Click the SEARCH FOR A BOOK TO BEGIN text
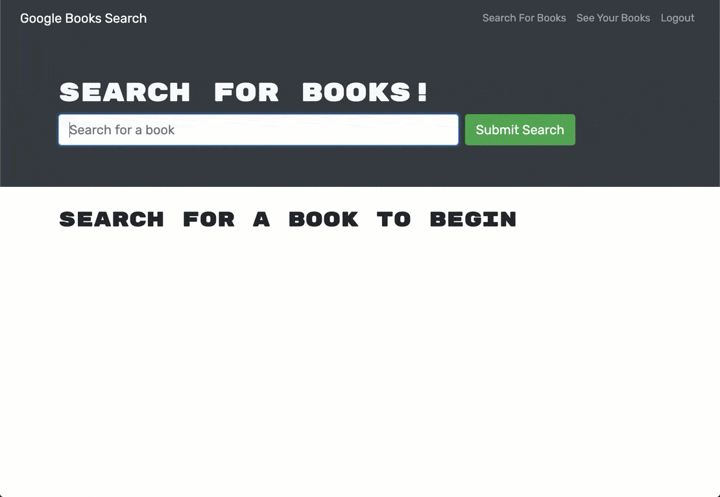Screen dimensions: 720x497 pos(287,219)
